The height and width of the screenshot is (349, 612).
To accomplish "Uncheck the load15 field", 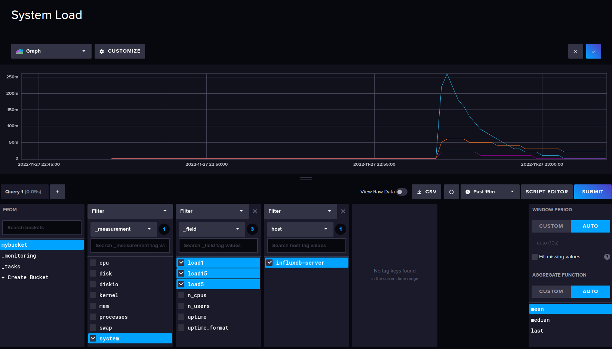I will coord(181,274).
